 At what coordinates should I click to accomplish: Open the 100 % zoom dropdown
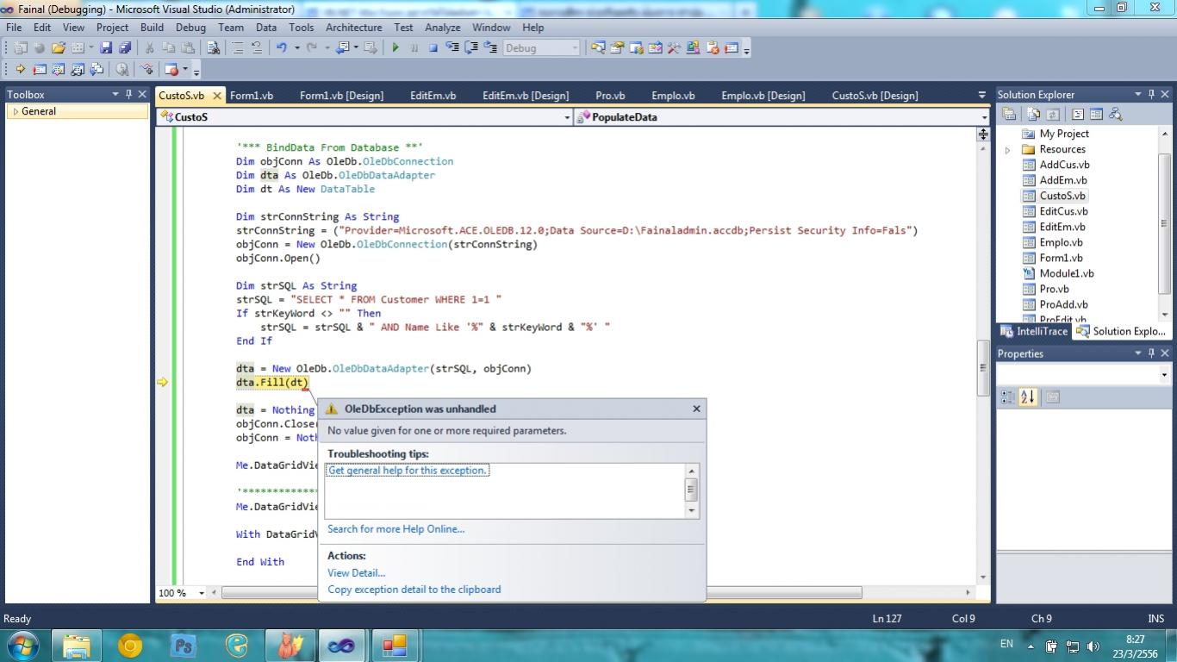pyautogui.click(x=202, y=593)
